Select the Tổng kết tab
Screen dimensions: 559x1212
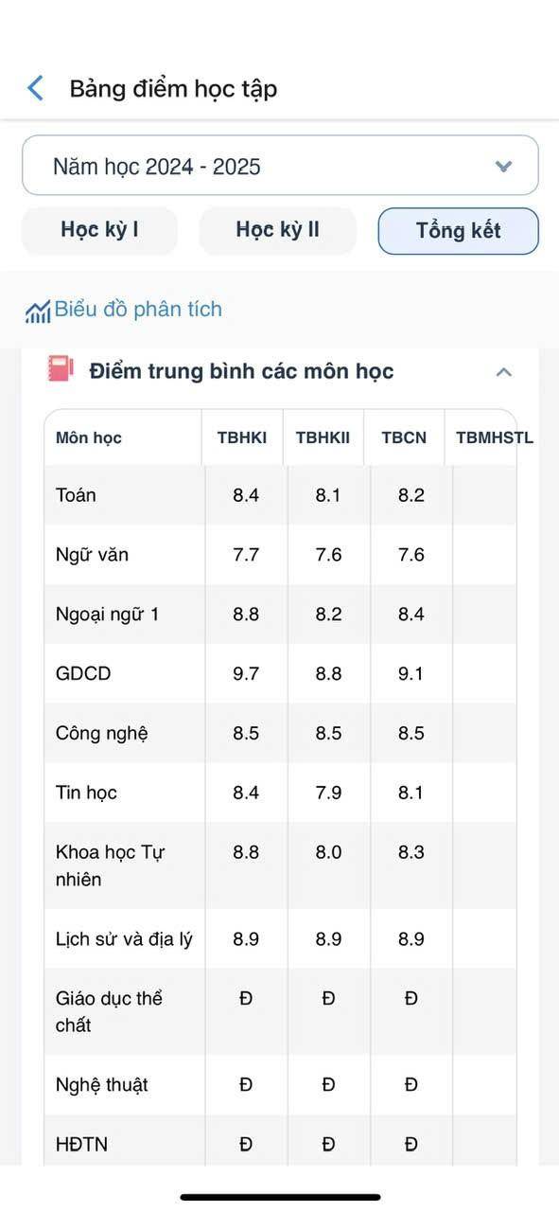click(459, 231)
